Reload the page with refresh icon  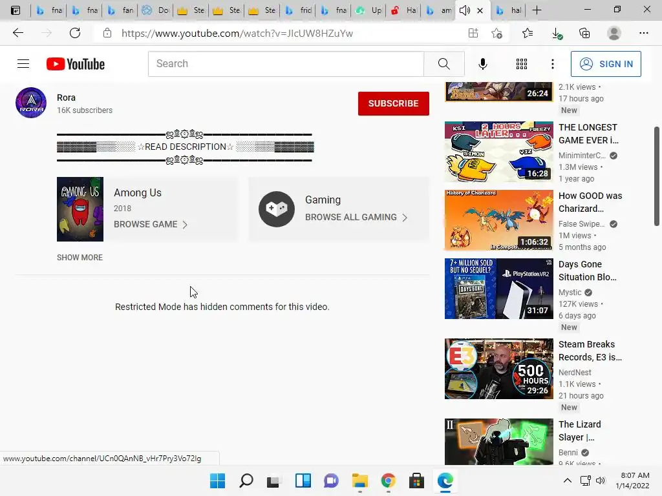[75, 33]
